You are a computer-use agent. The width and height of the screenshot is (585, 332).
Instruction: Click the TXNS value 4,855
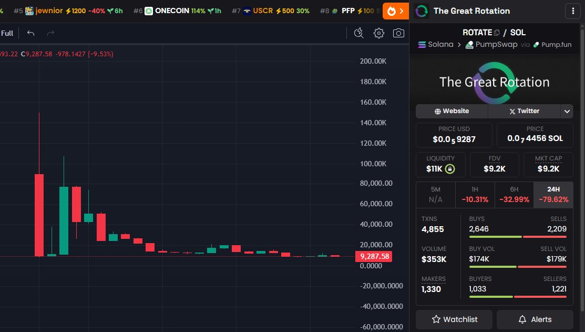(433, 229)
